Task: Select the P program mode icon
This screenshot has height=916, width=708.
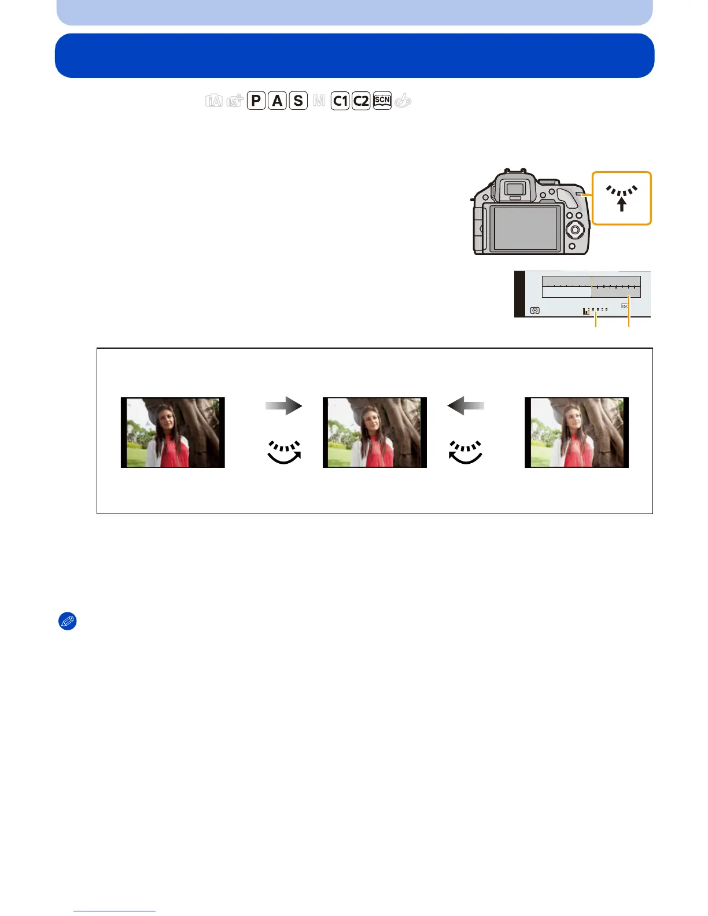Action: tap(256, 101)
